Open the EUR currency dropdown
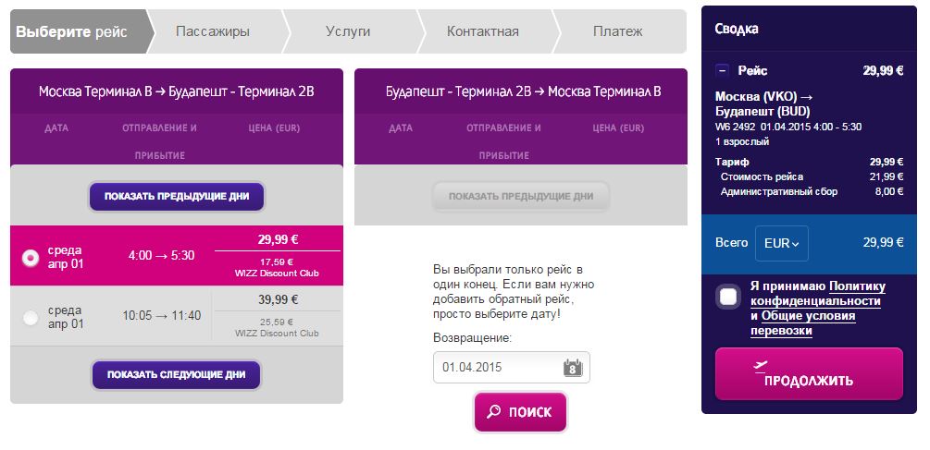 pos(781,243)
